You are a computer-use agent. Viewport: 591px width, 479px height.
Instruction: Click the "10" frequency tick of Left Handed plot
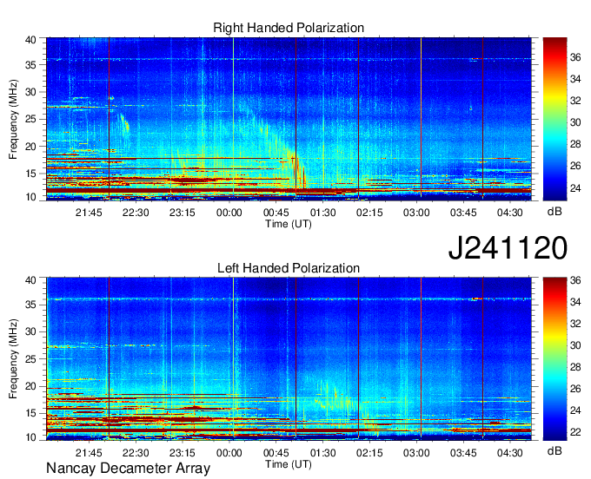pos(30,437)
